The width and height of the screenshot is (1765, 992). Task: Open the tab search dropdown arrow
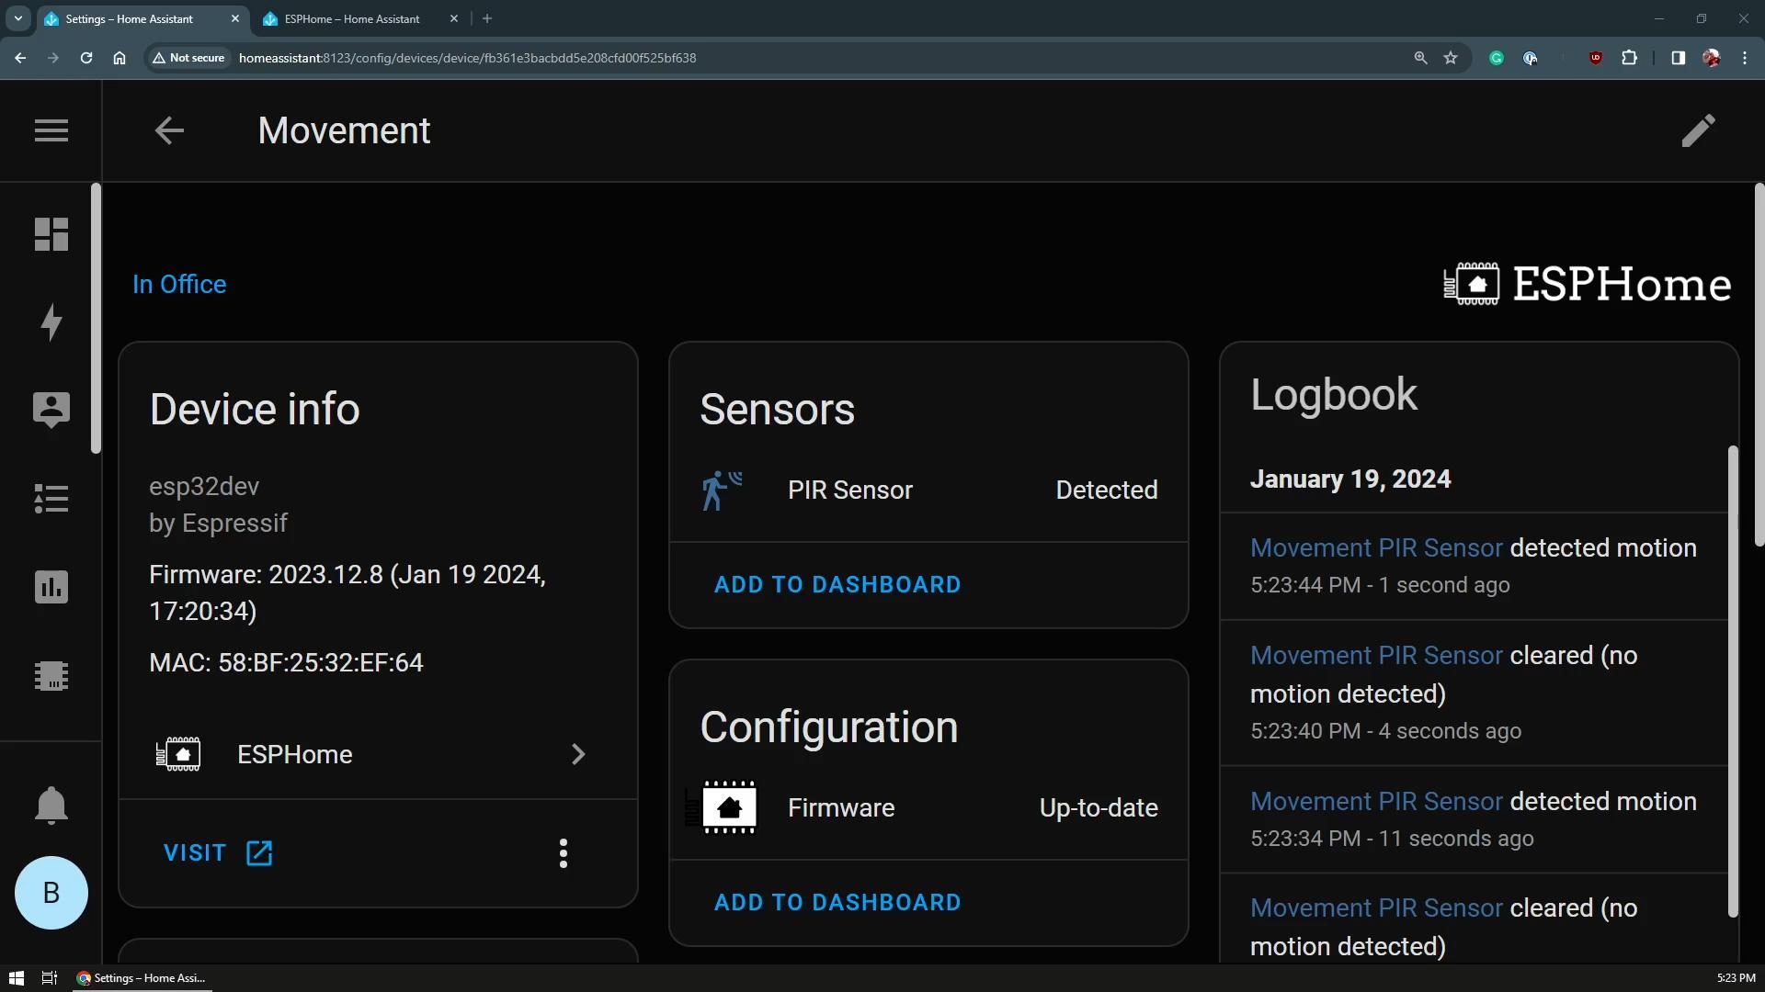click(17, 18)
